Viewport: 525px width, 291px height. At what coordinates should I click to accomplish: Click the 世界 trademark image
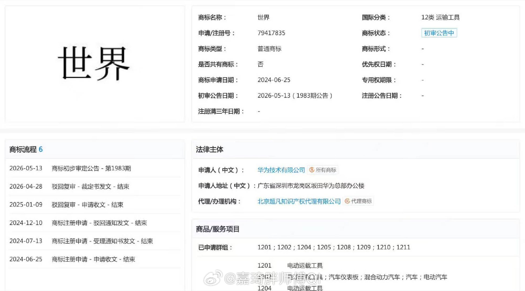coord(94,63)
